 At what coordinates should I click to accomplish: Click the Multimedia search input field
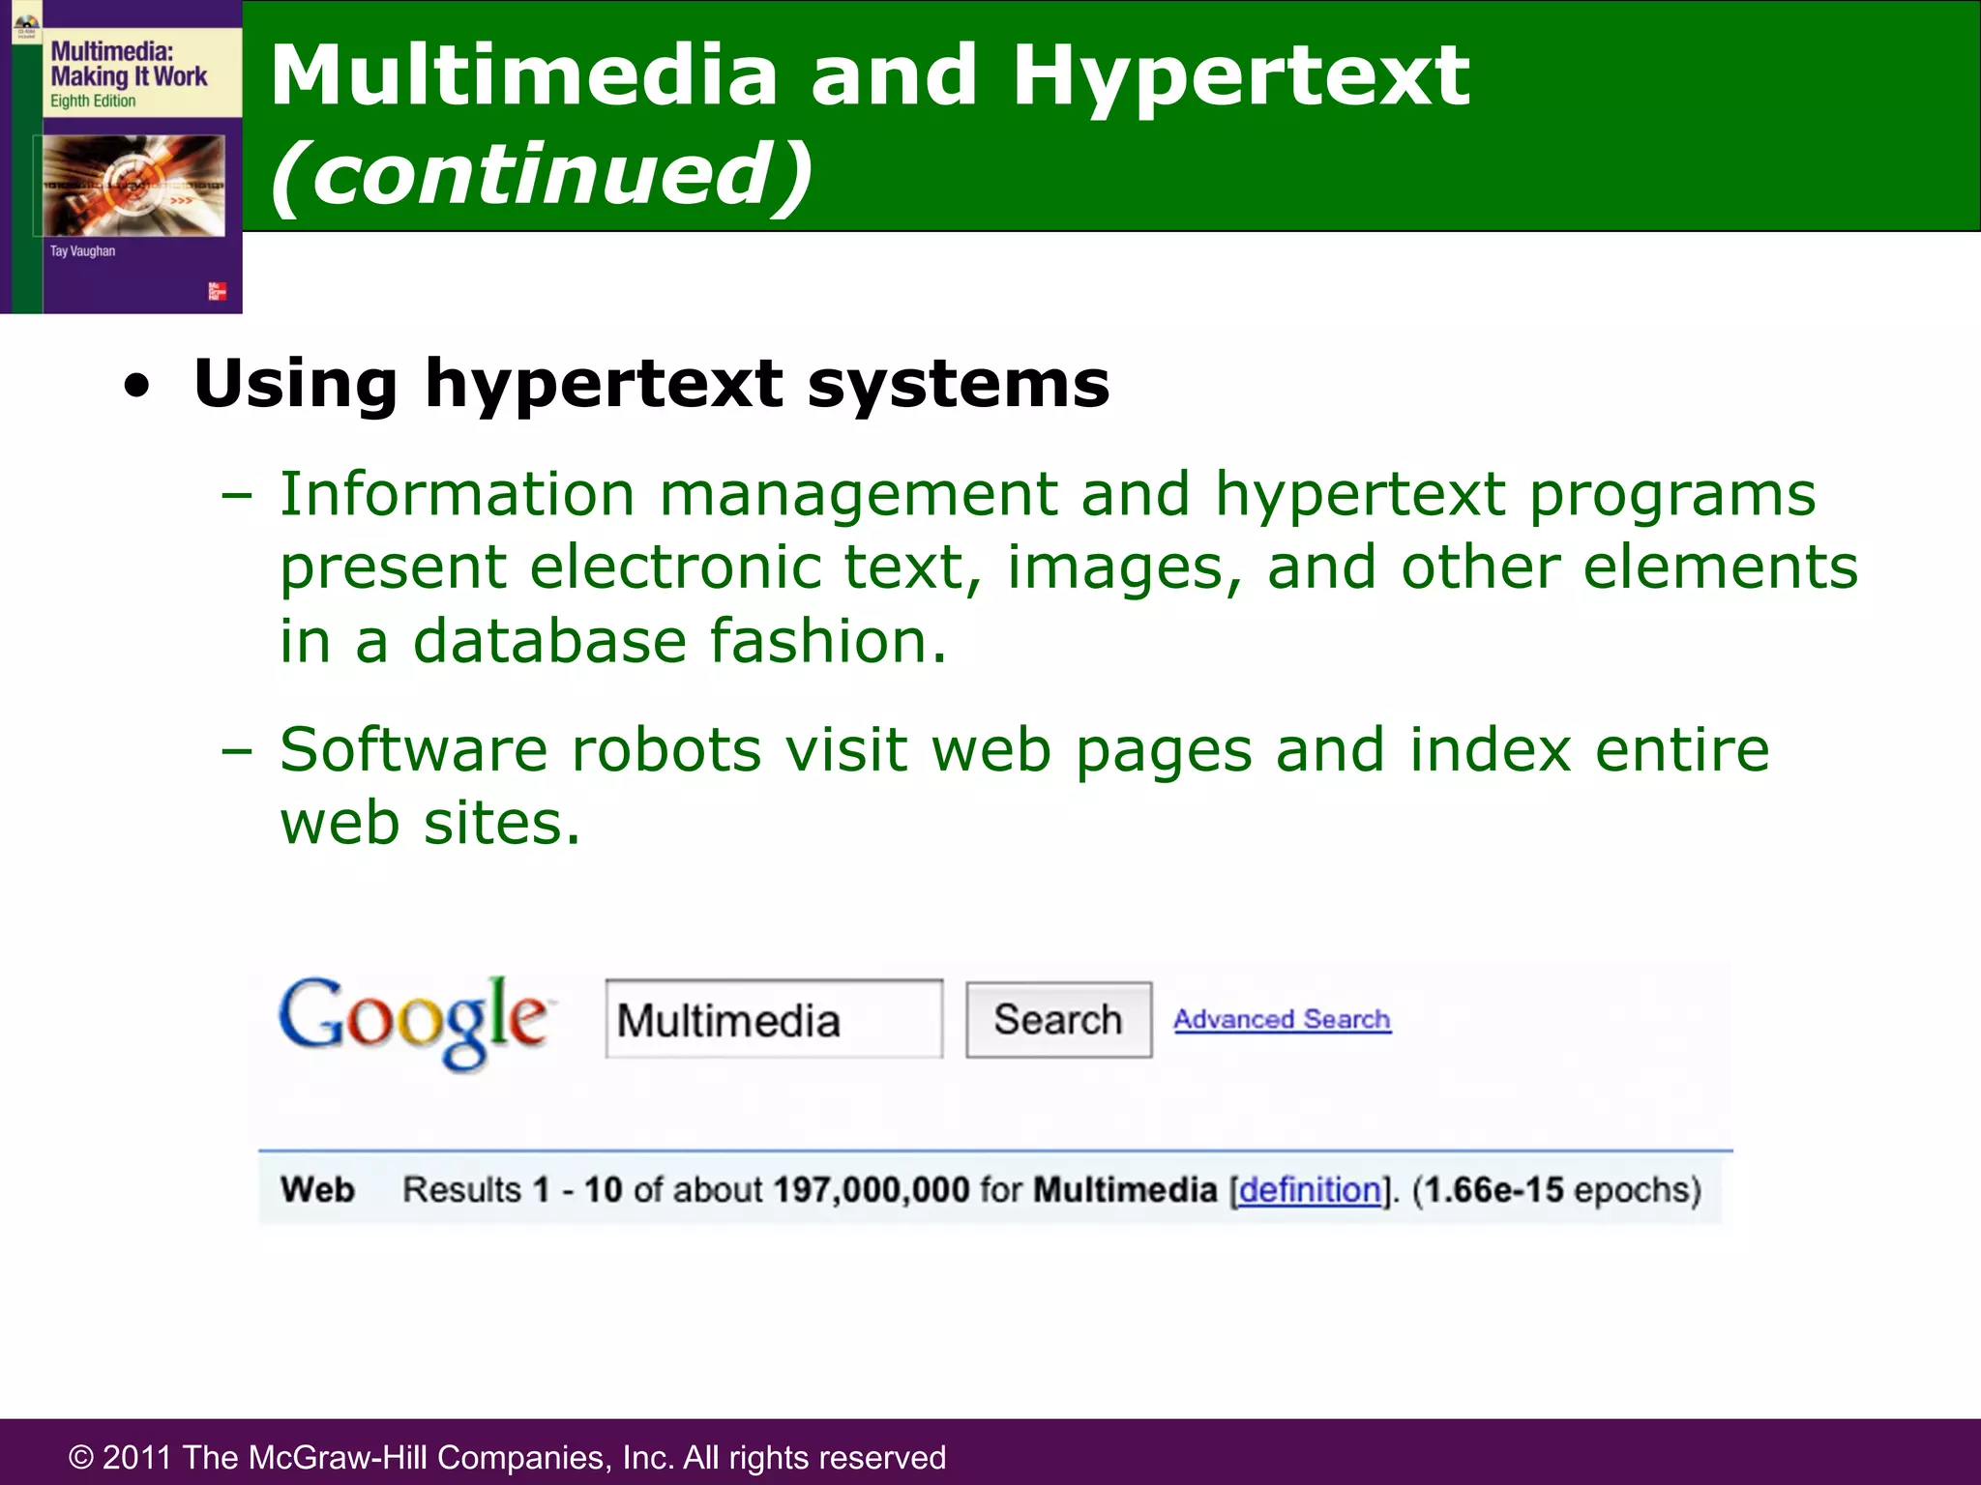click(774, 1019)
